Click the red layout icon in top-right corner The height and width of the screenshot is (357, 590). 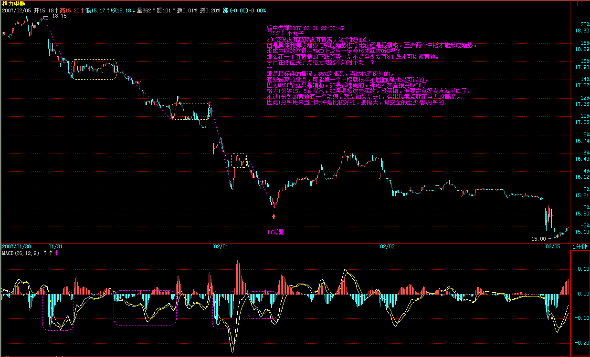coord(579,3)
